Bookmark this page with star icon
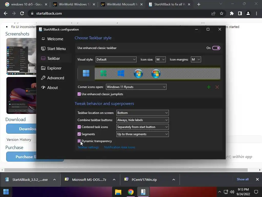 [222, 13]
